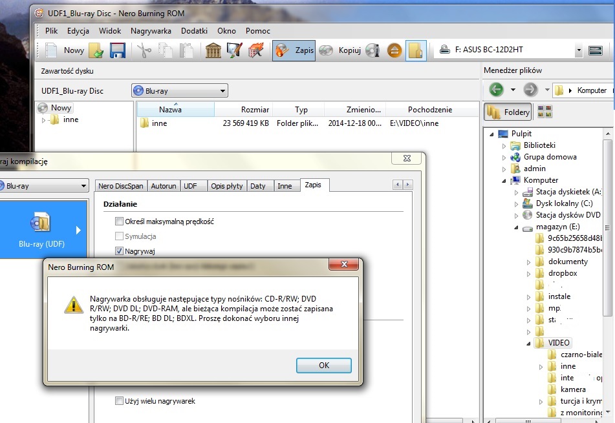Close the compilation dialog with X
This screenshot has height=423, width=615.
(407, 158)
